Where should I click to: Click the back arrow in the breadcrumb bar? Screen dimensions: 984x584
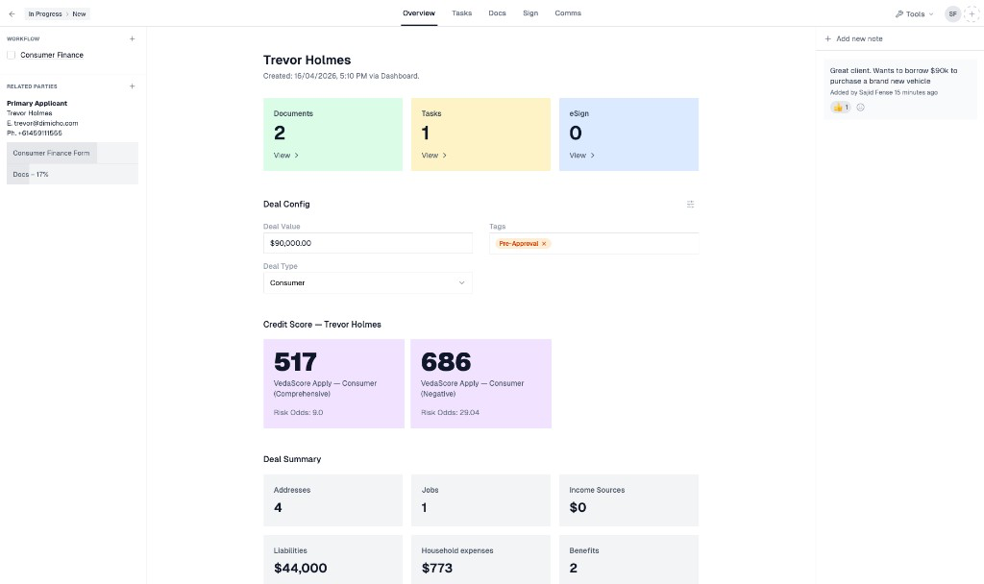[x=11, y=13]
